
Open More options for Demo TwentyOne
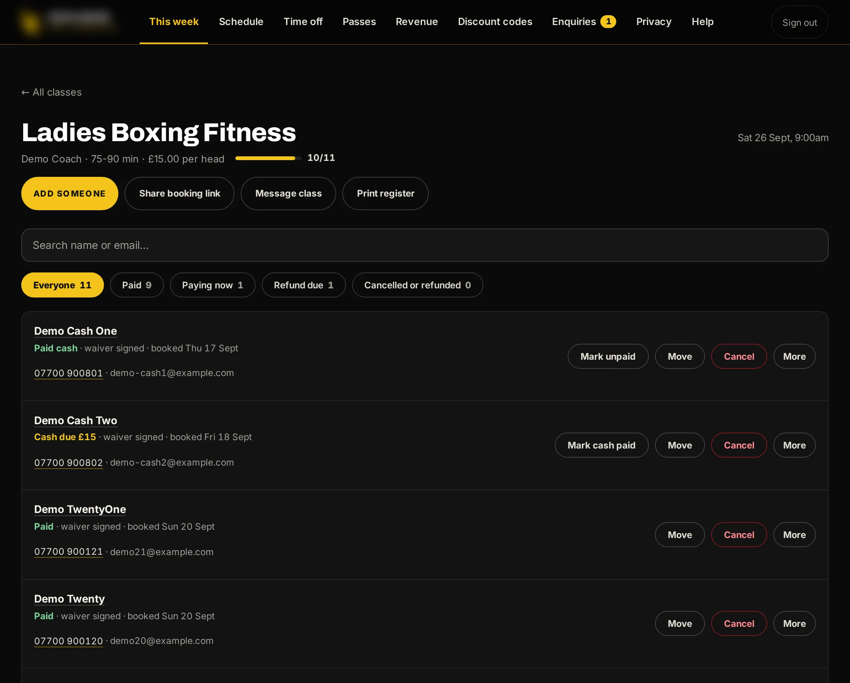tap(794, 535)
